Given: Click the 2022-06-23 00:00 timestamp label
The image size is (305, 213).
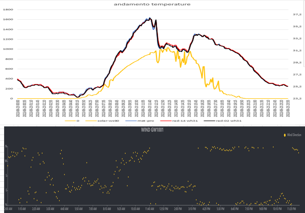Looking at the screenshot, I should (x=18, y=109).
